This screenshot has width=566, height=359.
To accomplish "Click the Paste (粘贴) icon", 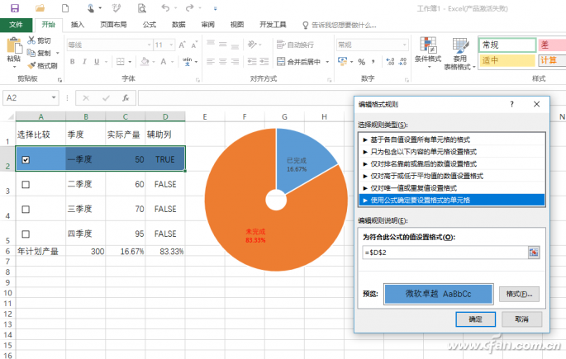I will (x=14, y=46).
